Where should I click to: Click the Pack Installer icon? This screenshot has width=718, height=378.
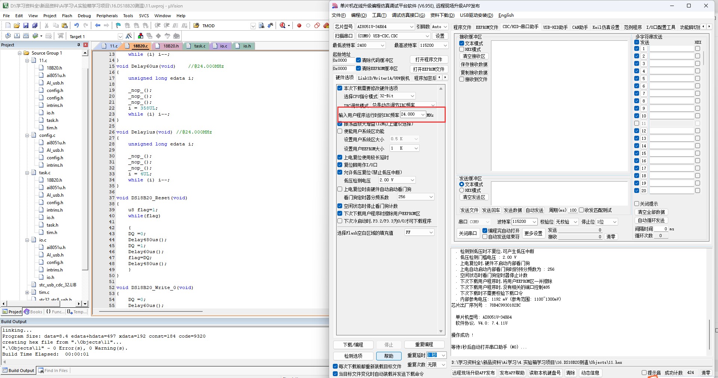point(177,36)
